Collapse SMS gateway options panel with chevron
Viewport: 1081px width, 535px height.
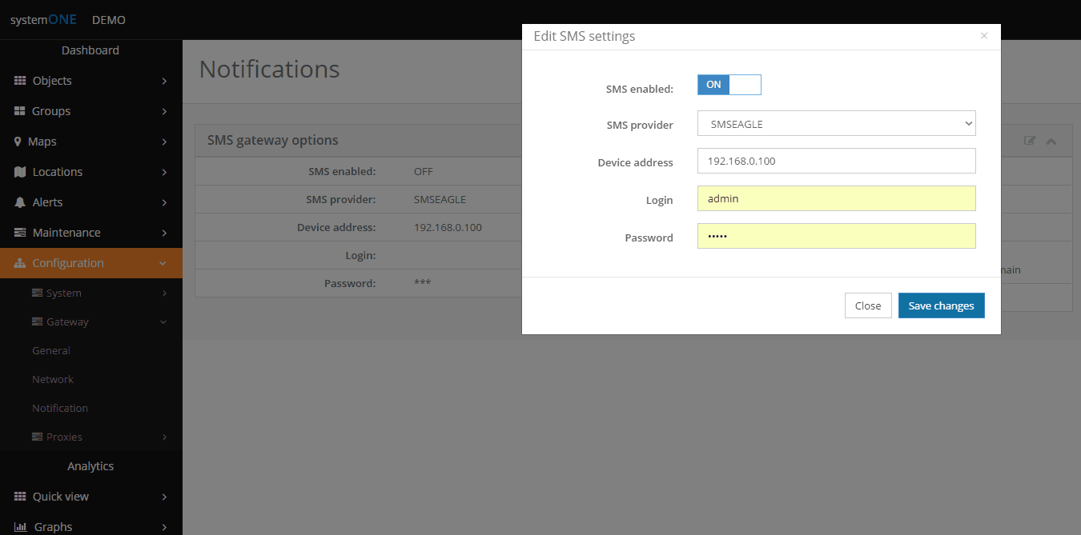(1051, 141)
